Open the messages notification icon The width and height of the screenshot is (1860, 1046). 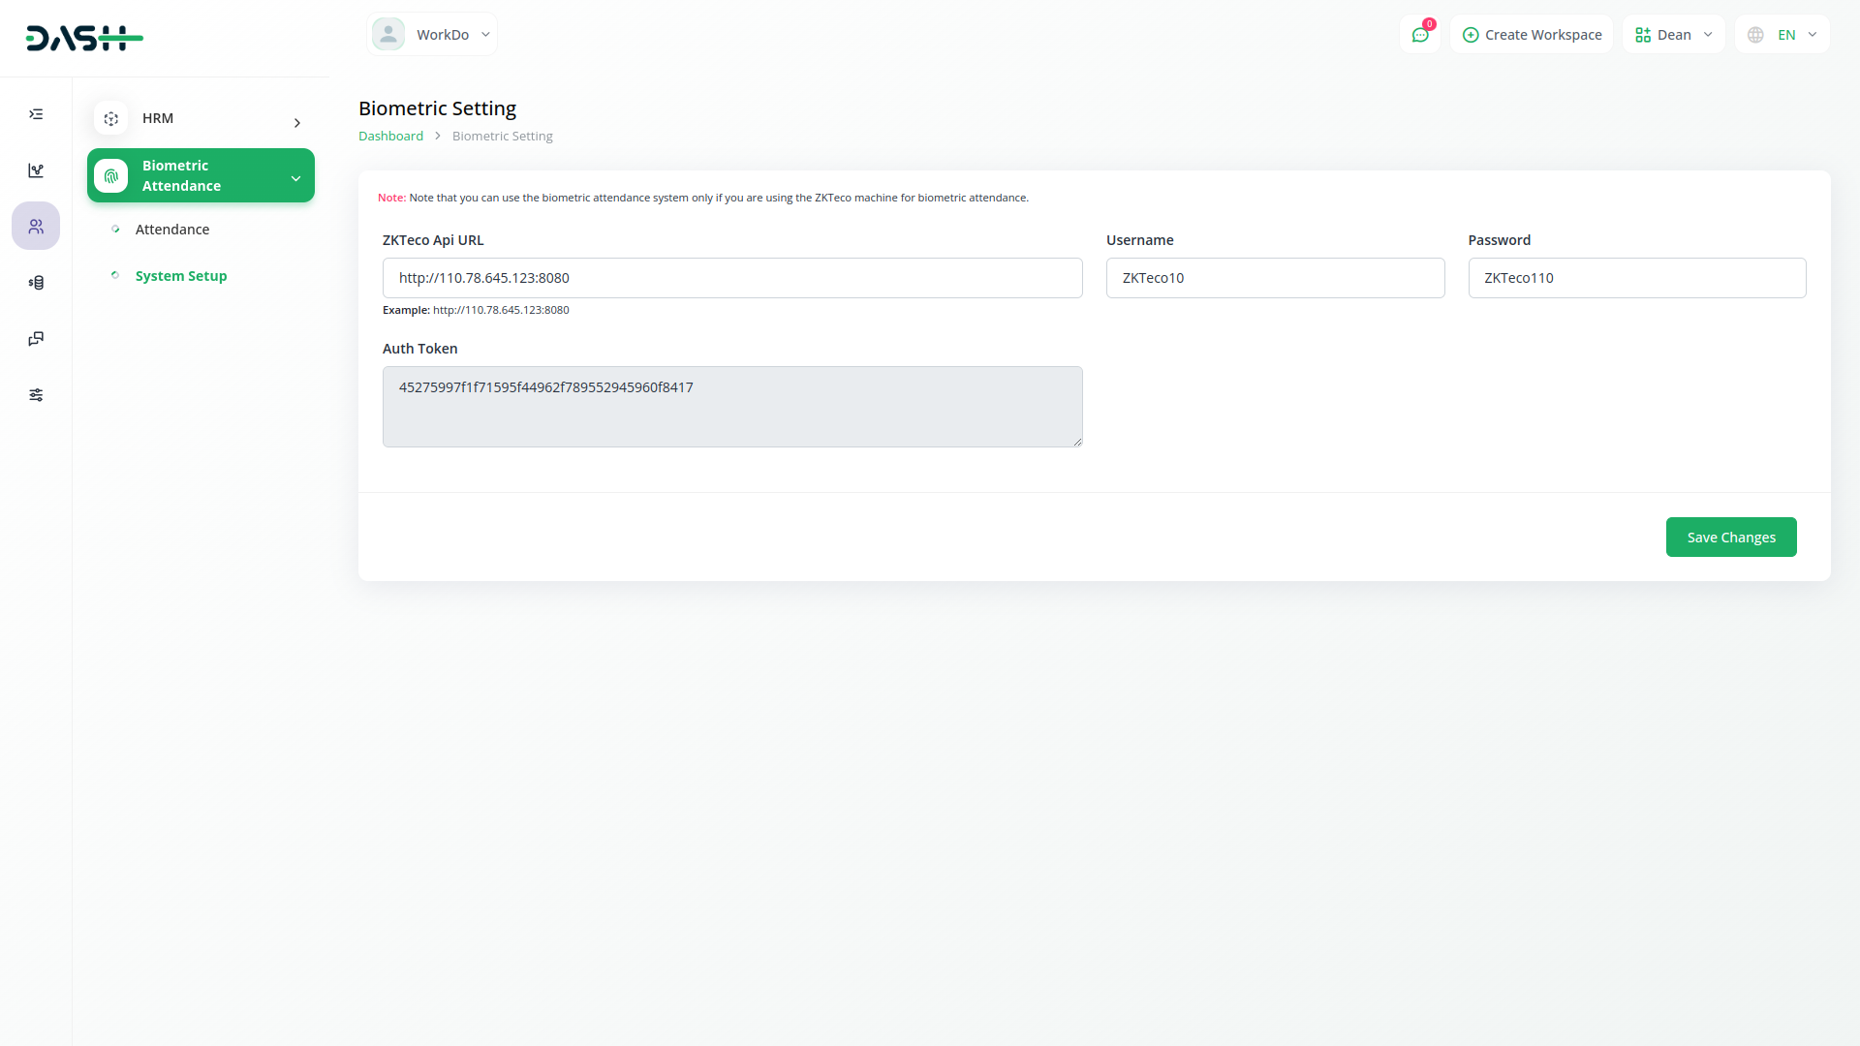1420,35
